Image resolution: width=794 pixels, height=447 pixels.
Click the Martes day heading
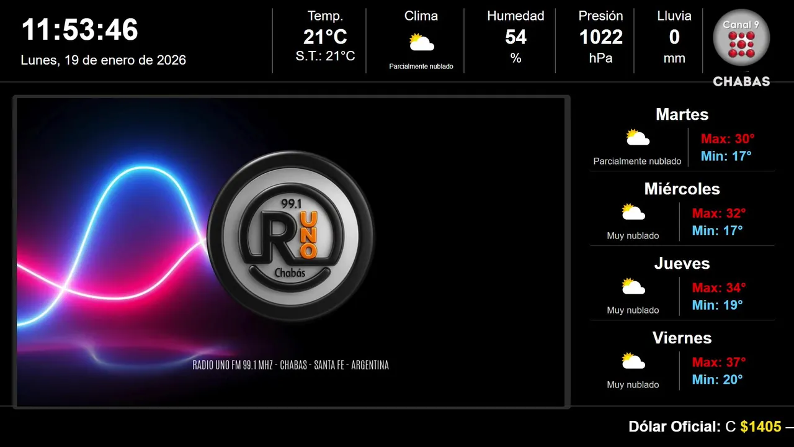(682, 114)
